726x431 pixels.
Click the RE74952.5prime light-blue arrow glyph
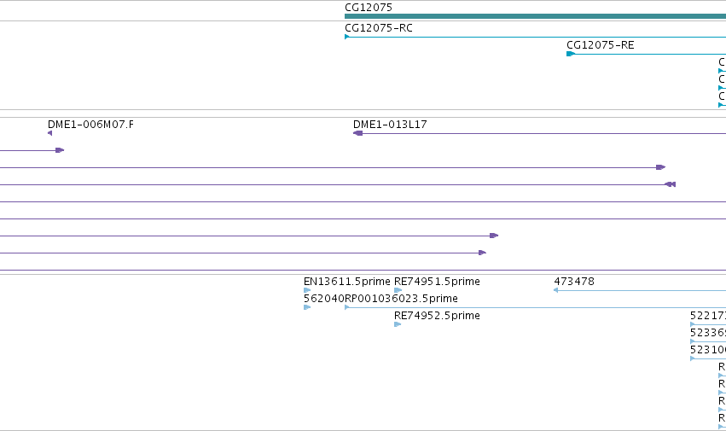click(x=398, y=324)
